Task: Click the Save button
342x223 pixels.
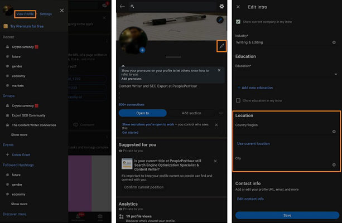Action: coord(287,215)
